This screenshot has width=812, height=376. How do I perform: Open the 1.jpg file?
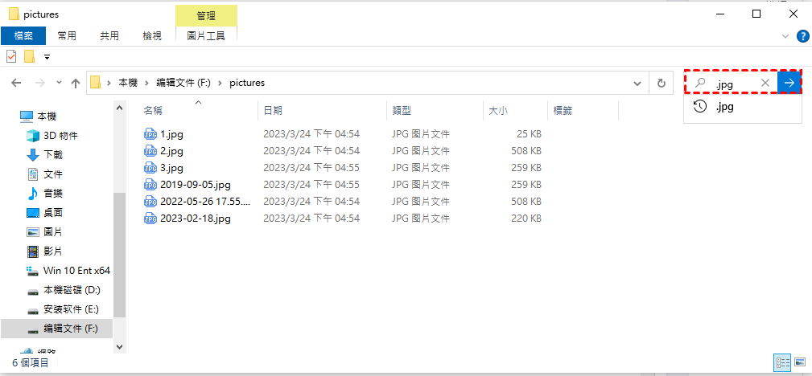click(171, 133)
